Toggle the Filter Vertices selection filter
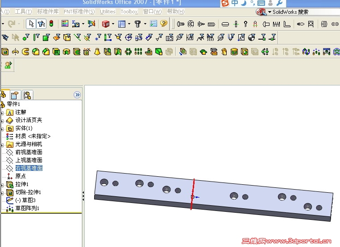Viewport: 340px width, 247px height. pyautogui.click(x=26, y=38)
